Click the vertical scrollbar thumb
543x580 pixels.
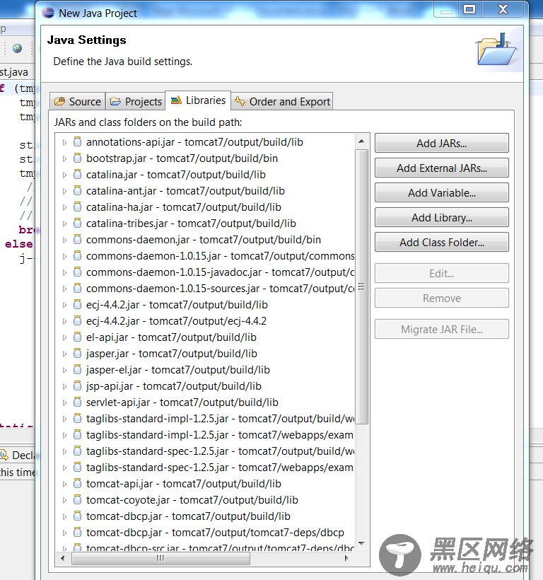pos(361,286)
